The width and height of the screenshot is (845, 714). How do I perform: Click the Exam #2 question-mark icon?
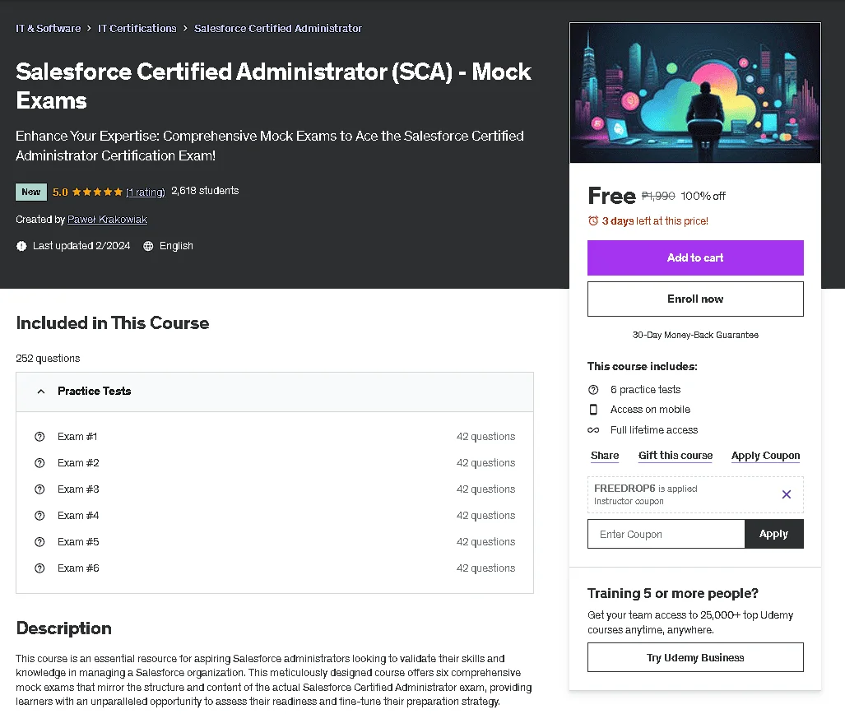pos(39,463)
